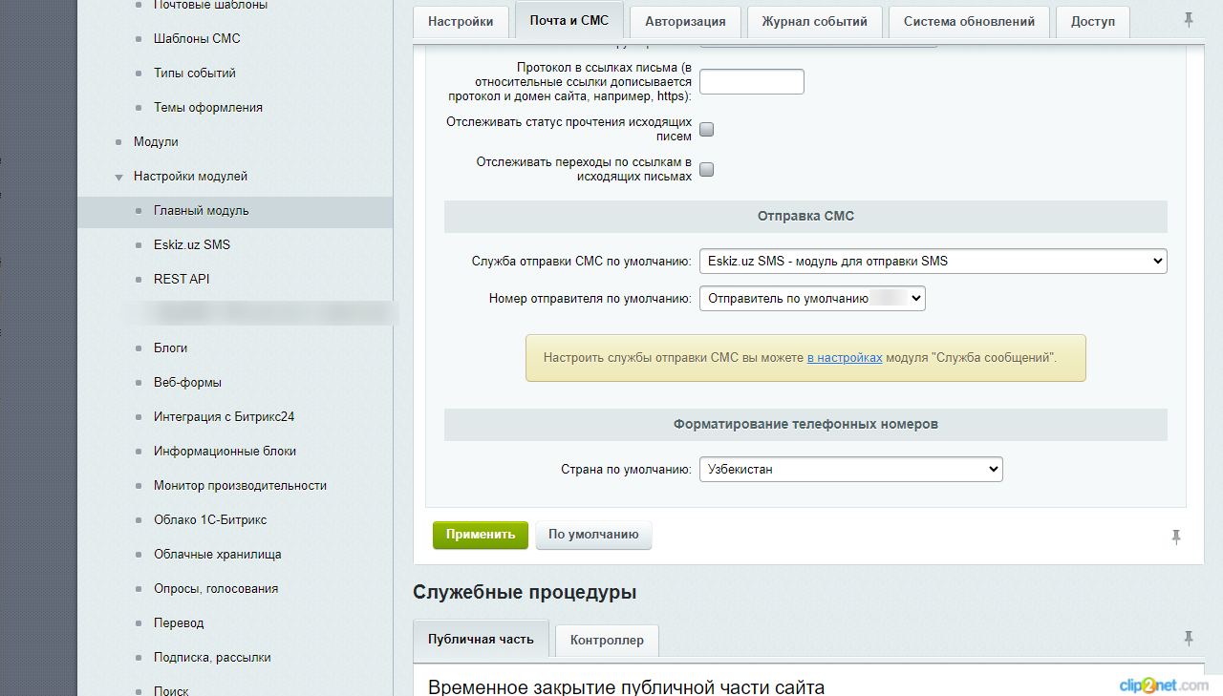Open the clip2net watermark logo
This screenshot has height=696, width=1223.
point(1164,685)
